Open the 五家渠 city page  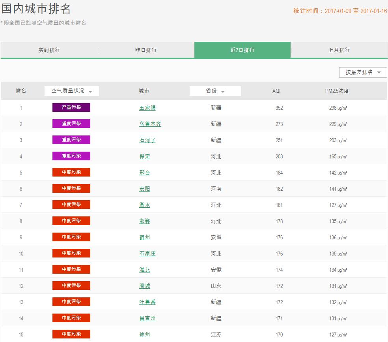coord(148,107)
